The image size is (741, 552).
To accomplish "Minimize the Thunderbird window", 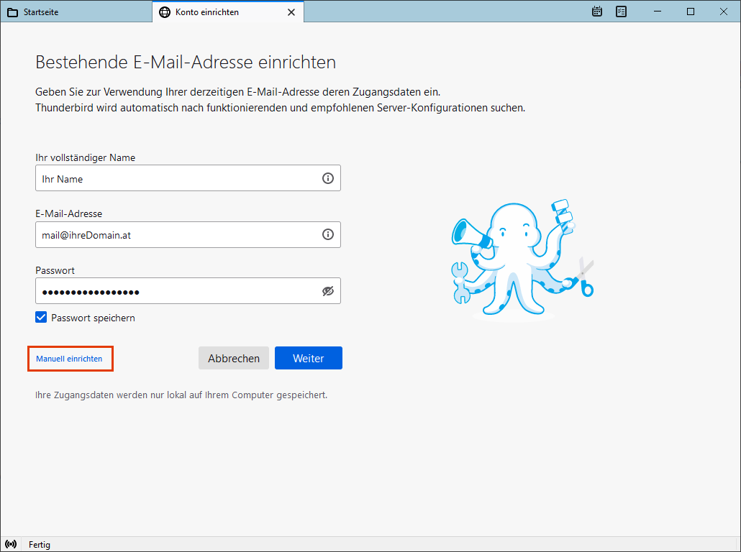I will click(657, 11).
